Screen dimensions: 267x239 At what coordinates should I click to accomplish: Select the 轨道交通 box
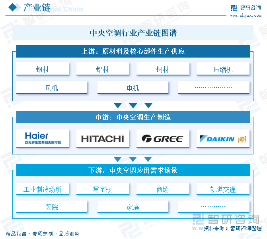click(x=223, y=189)
